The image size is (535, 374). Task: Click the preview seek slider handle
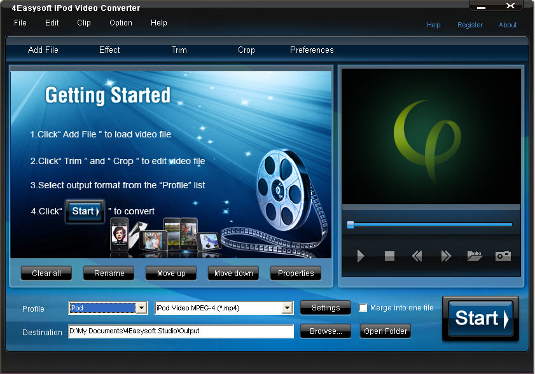coord(351,225)
